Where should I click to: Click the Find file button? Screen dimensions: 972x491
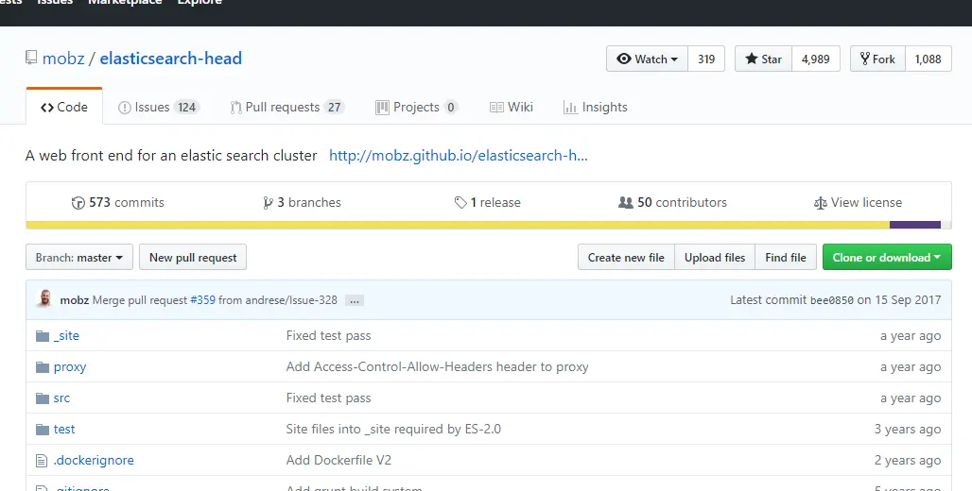point(786,258)
